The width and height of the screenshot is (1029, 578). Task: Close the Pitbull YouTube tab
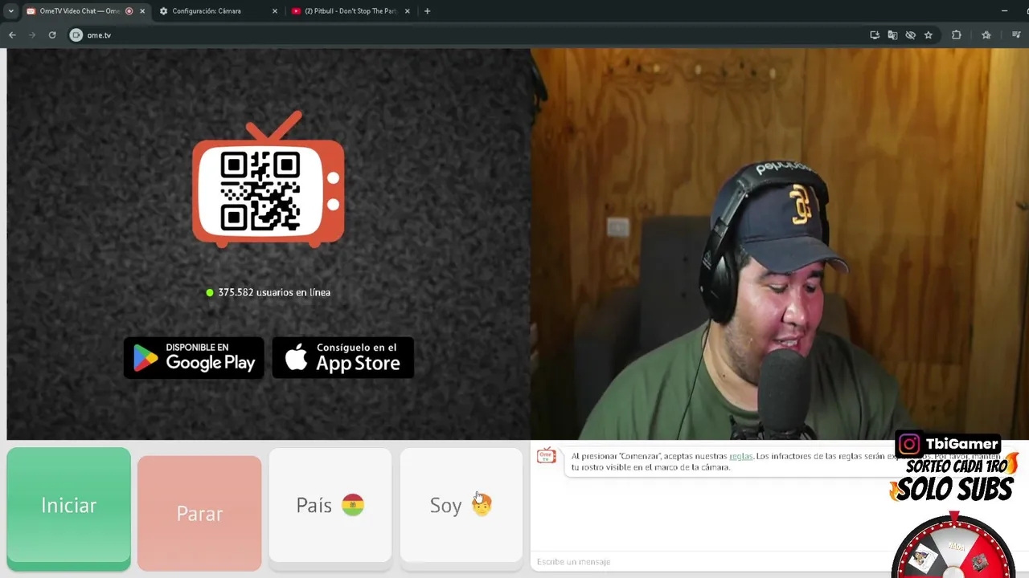407,11
